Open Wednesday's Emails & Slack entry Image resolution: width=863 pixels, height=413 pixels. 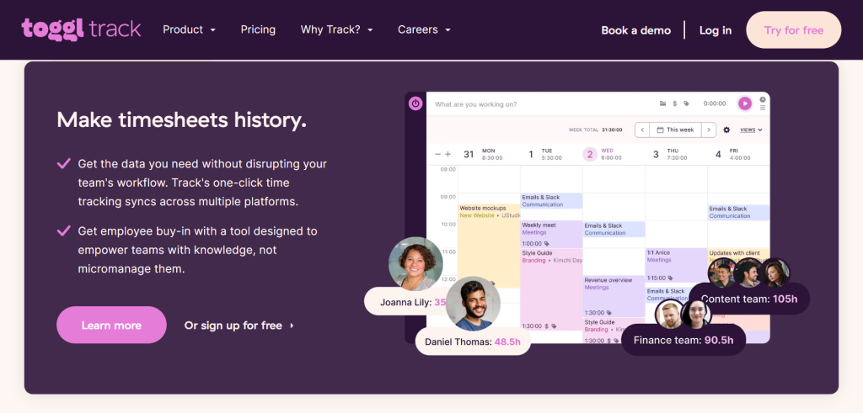tap(614, 229)
